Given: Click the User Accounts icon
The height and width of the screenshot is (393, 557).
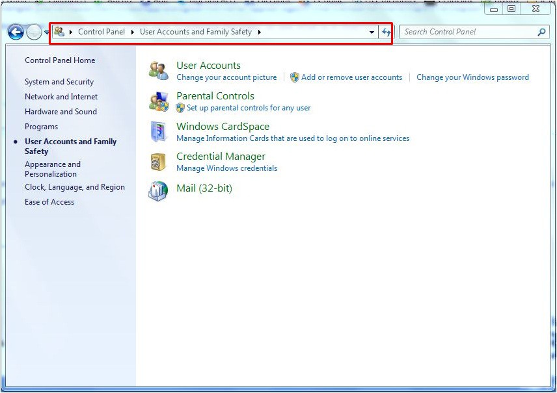Looking at the screenshot, I should tap(158, 70).
